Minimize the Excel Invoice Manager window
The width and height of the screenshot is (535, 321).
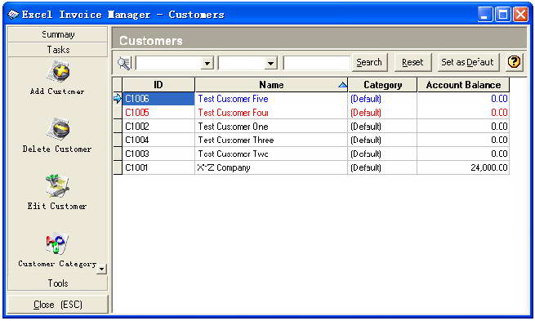(x=484, y=15)
